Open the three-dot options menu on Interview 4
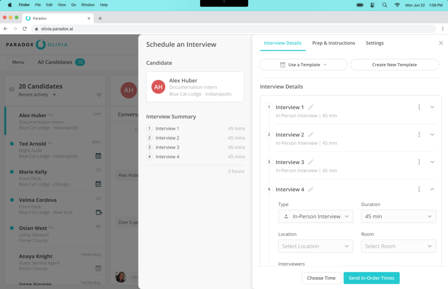The height and width of the screenshot is (289, 448). tap(419, 189)
